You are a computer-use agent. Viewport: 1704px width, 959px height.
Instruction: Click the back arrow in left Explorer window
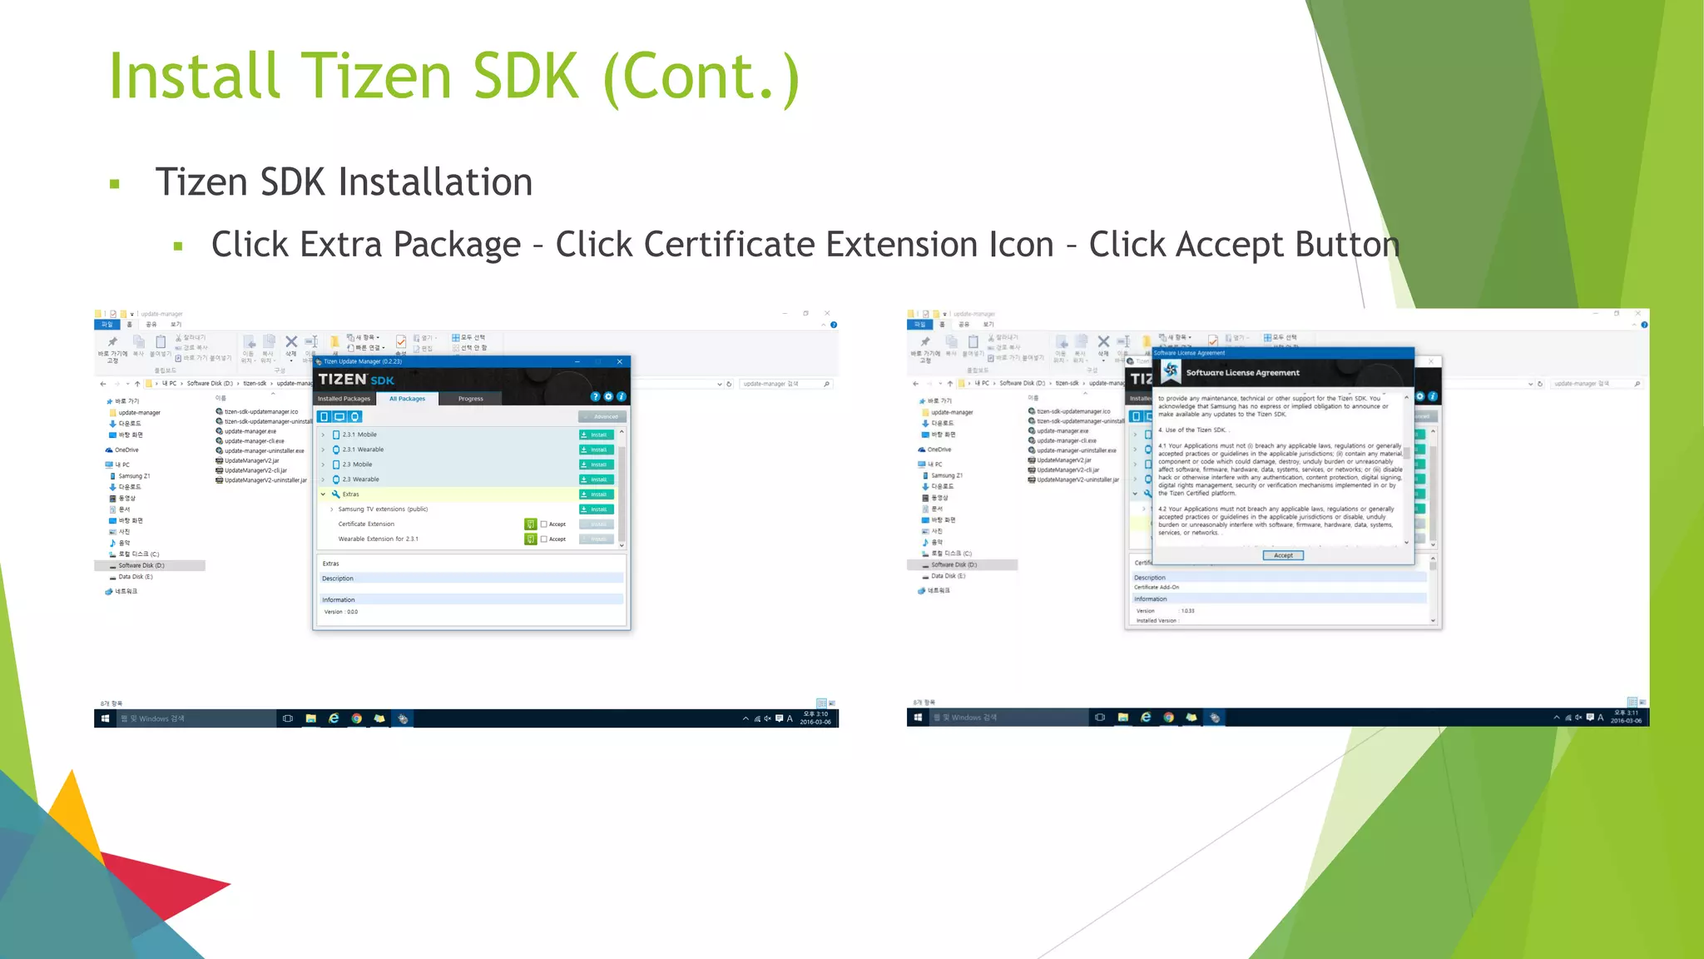click(x=102, y=384)
